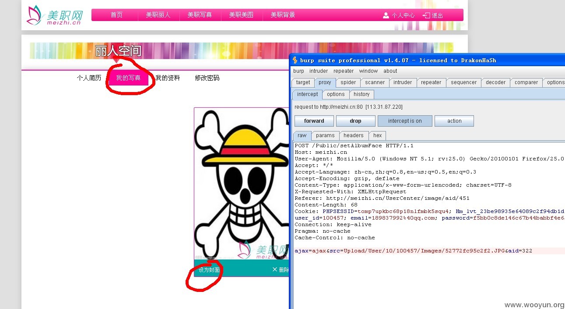Switch to the repeater tool tab

(x=431, y=82)
